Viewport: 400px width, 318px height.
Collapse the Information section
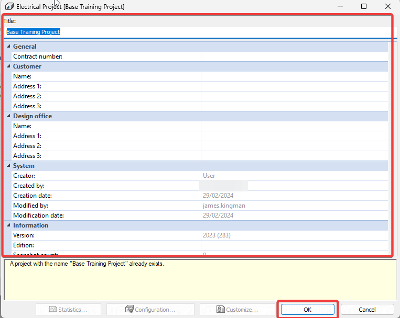pos(8,225)
